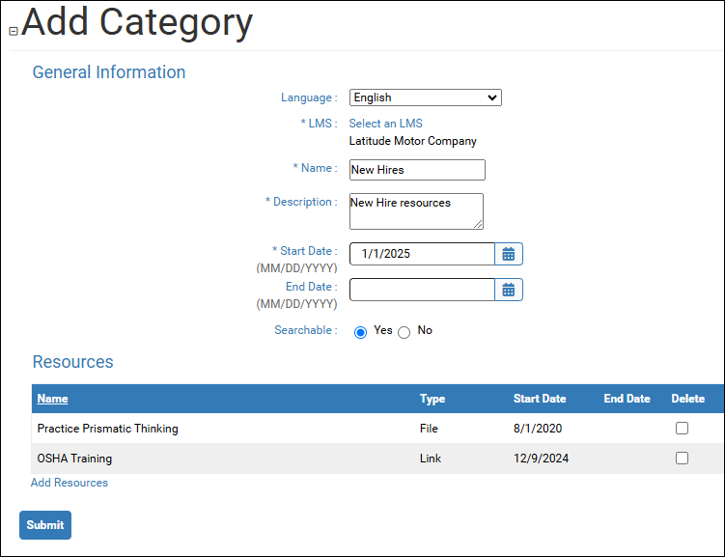This screenshot has width=725, height=557.
Task: Check Delete for Practice Prismatic Thinking
Action: click(682, 429)
